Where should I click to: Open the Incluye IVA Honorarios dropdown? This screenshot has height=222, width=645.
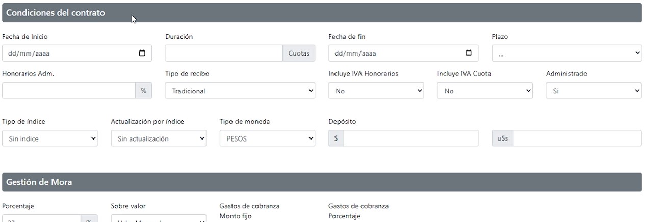point(376,91)
